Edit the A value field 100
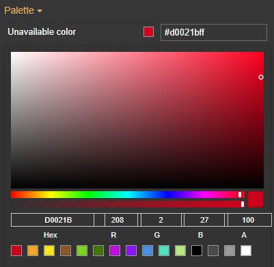 point(249,220)
